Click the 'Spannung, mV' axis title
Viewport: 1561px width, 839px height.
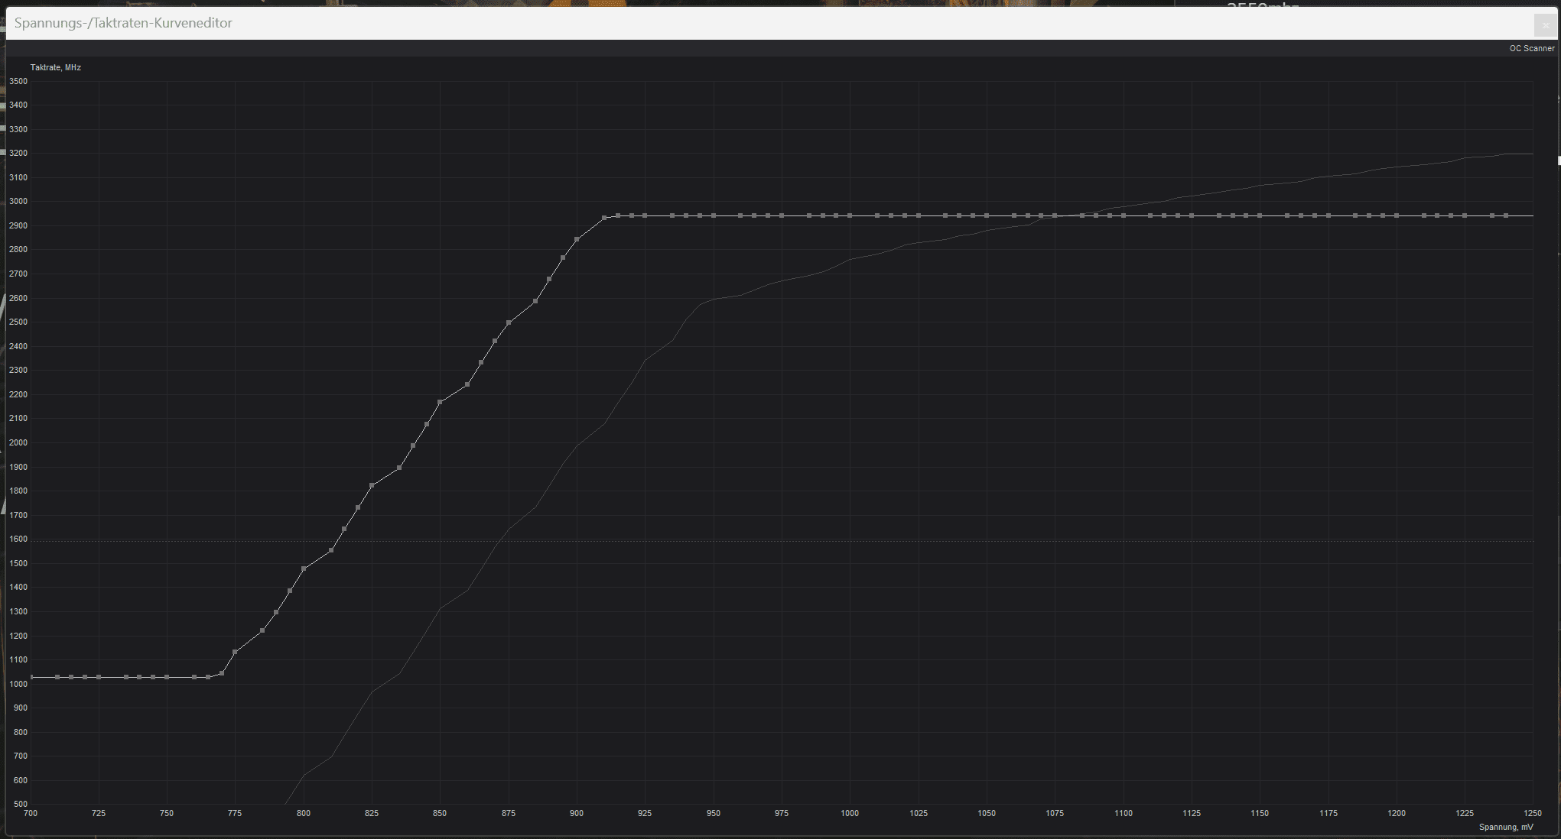click(x=1506, y=827)
